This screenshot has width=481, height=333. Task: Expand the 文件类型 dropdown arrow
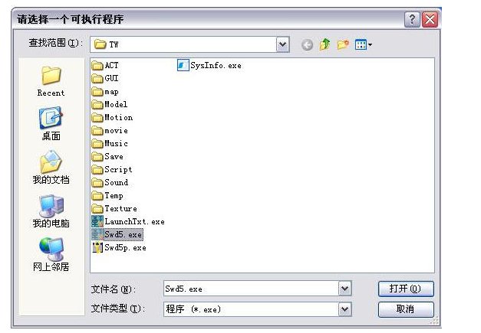[x=344, y=309]
